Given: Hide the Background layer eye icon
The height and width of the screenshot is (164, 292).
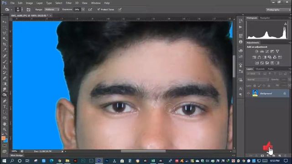Looking at the screenshot, I should click(248, 93).
